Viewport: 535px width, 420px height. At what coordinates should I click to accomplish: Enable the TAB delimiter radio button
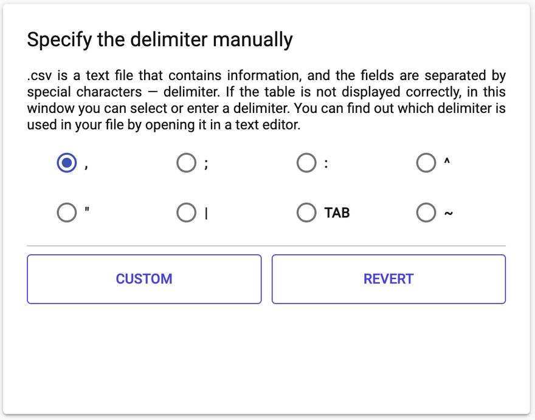coord(306,213)
